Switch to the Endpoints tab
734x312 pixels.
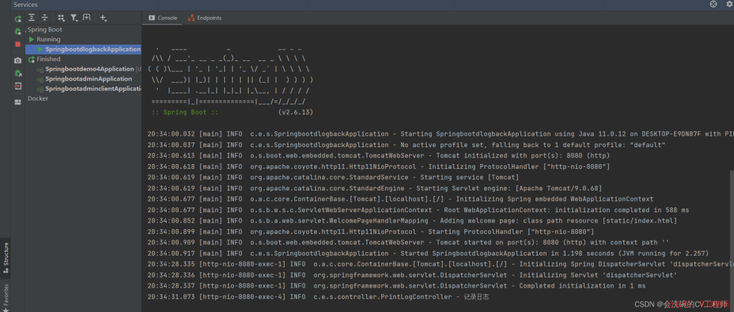tap(205, 18)
